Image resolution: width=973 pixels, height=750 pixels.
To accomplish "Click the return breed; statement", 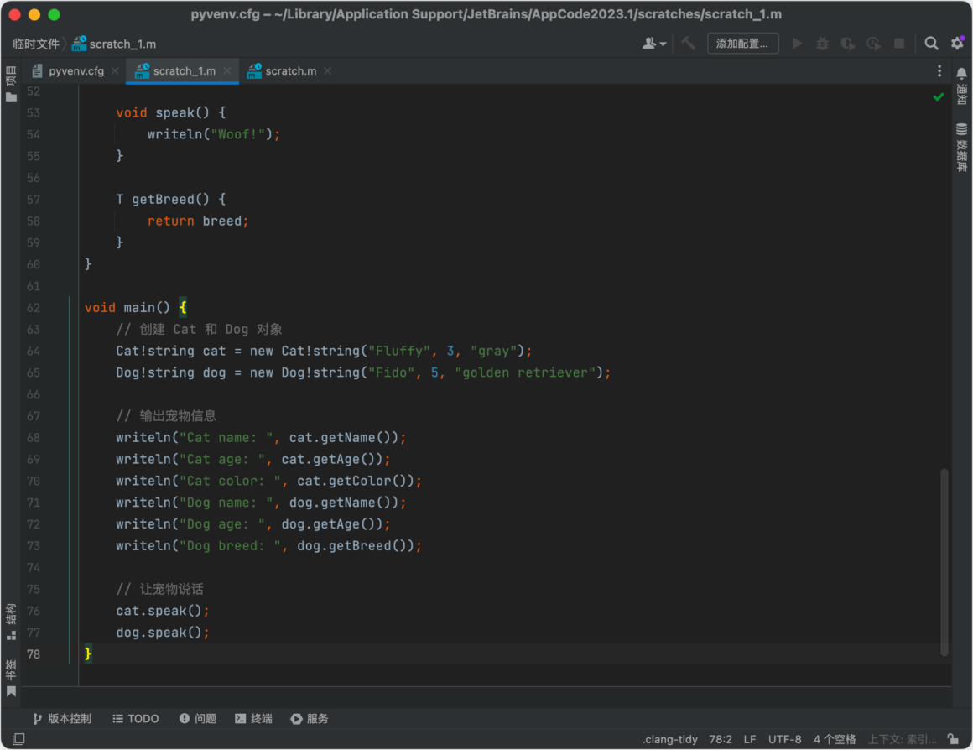I will coord(198,221).
